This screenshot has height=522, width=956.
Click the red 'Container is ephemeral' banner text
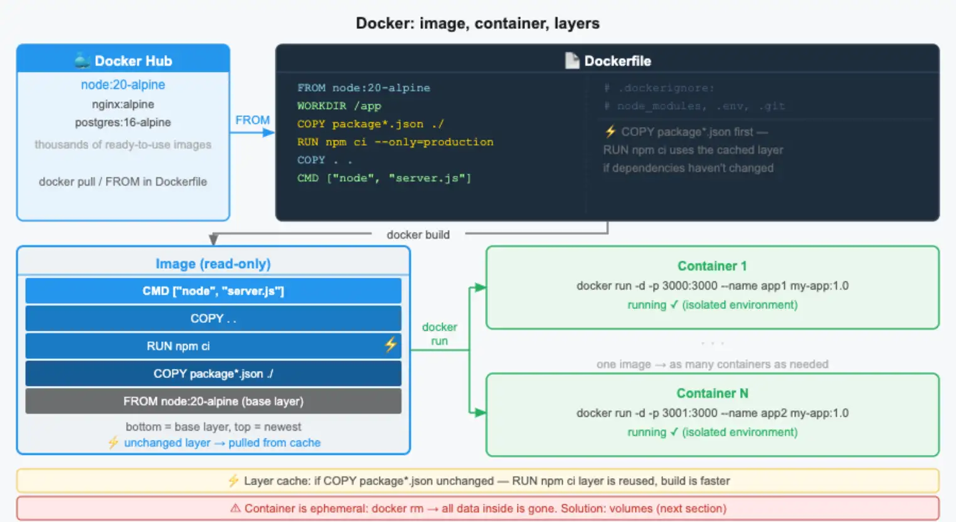coord(486,508)
